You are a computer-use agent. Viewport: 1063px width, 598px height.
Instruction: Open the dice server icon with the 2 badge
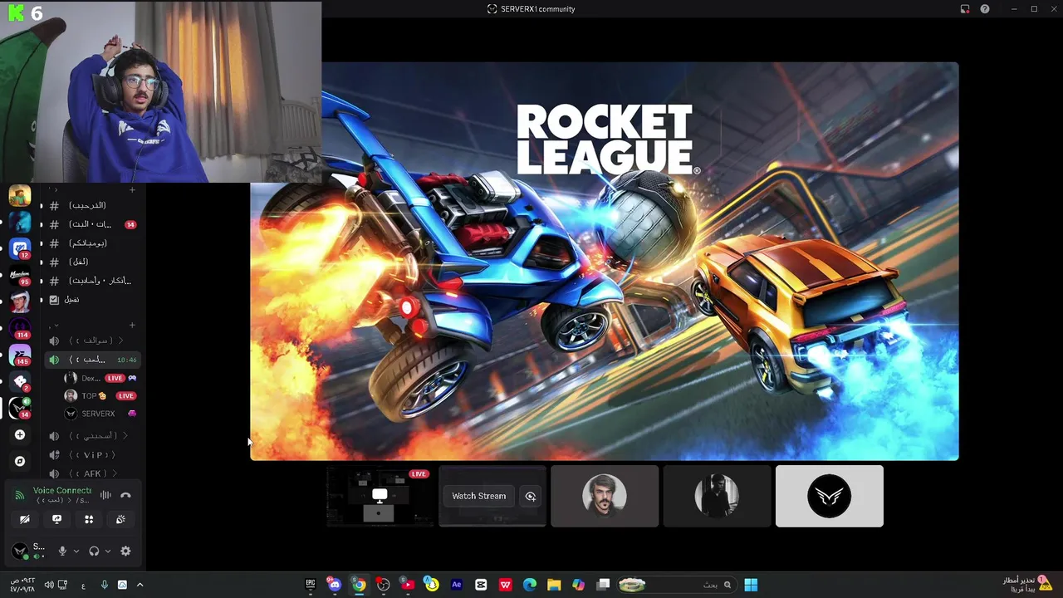20,381
